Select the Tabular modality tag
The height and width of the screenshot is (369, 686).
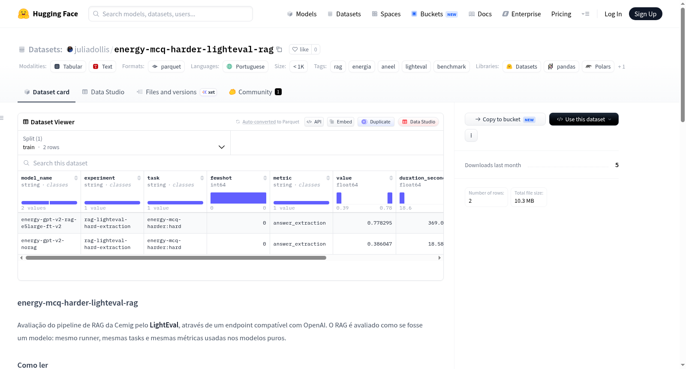(x=69, y=66)
